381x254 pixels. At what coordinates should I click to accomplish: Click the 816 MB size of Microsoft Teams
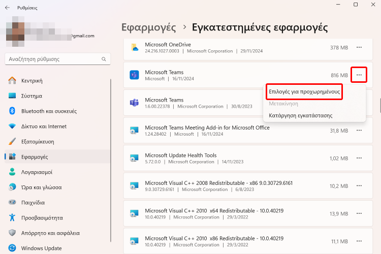click(339, 75)
